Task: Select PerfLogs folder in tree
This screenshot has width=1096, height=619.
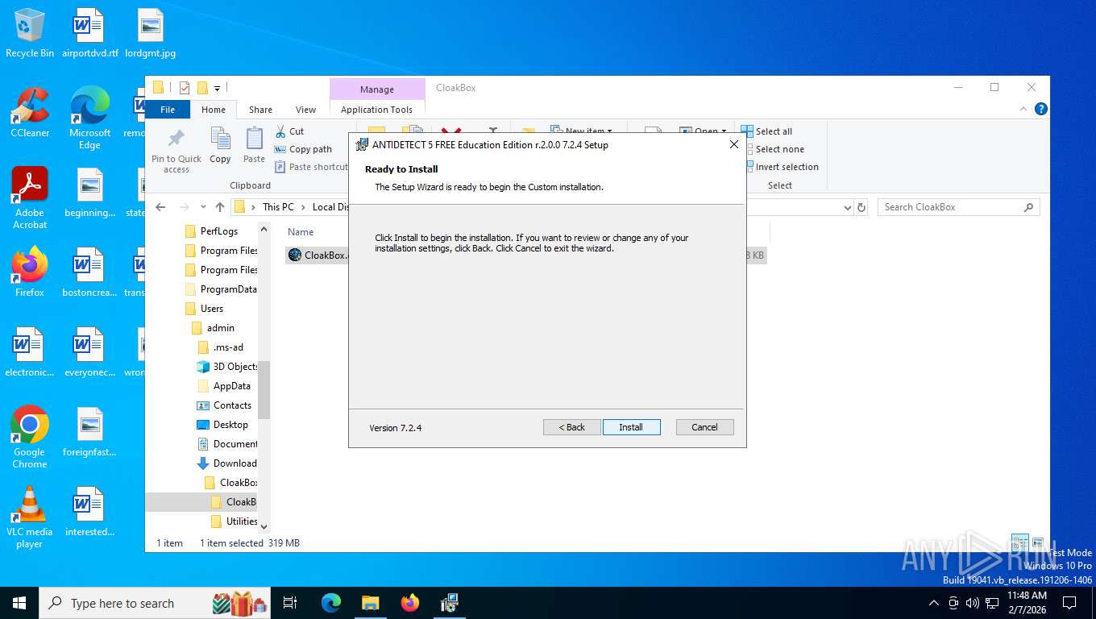Action: pos(218,231)
